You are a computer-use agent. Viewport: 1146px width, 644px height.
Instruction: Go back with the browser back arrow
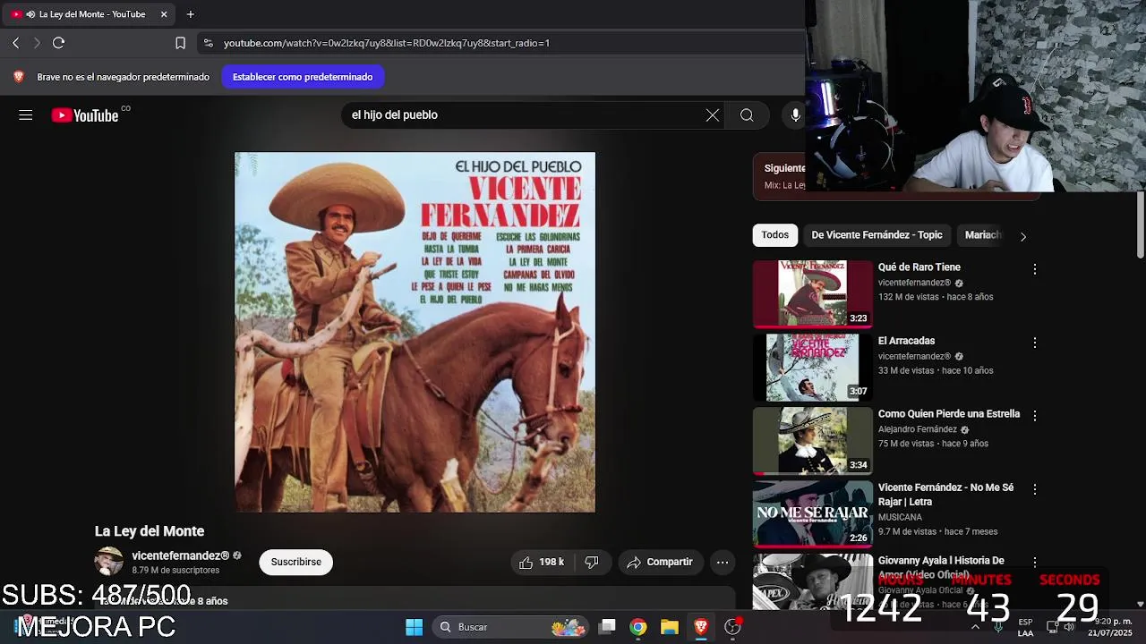click(15, 43)
